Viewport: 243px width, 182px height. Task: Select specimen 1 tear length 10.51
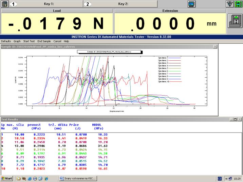[x=61, y=135]
